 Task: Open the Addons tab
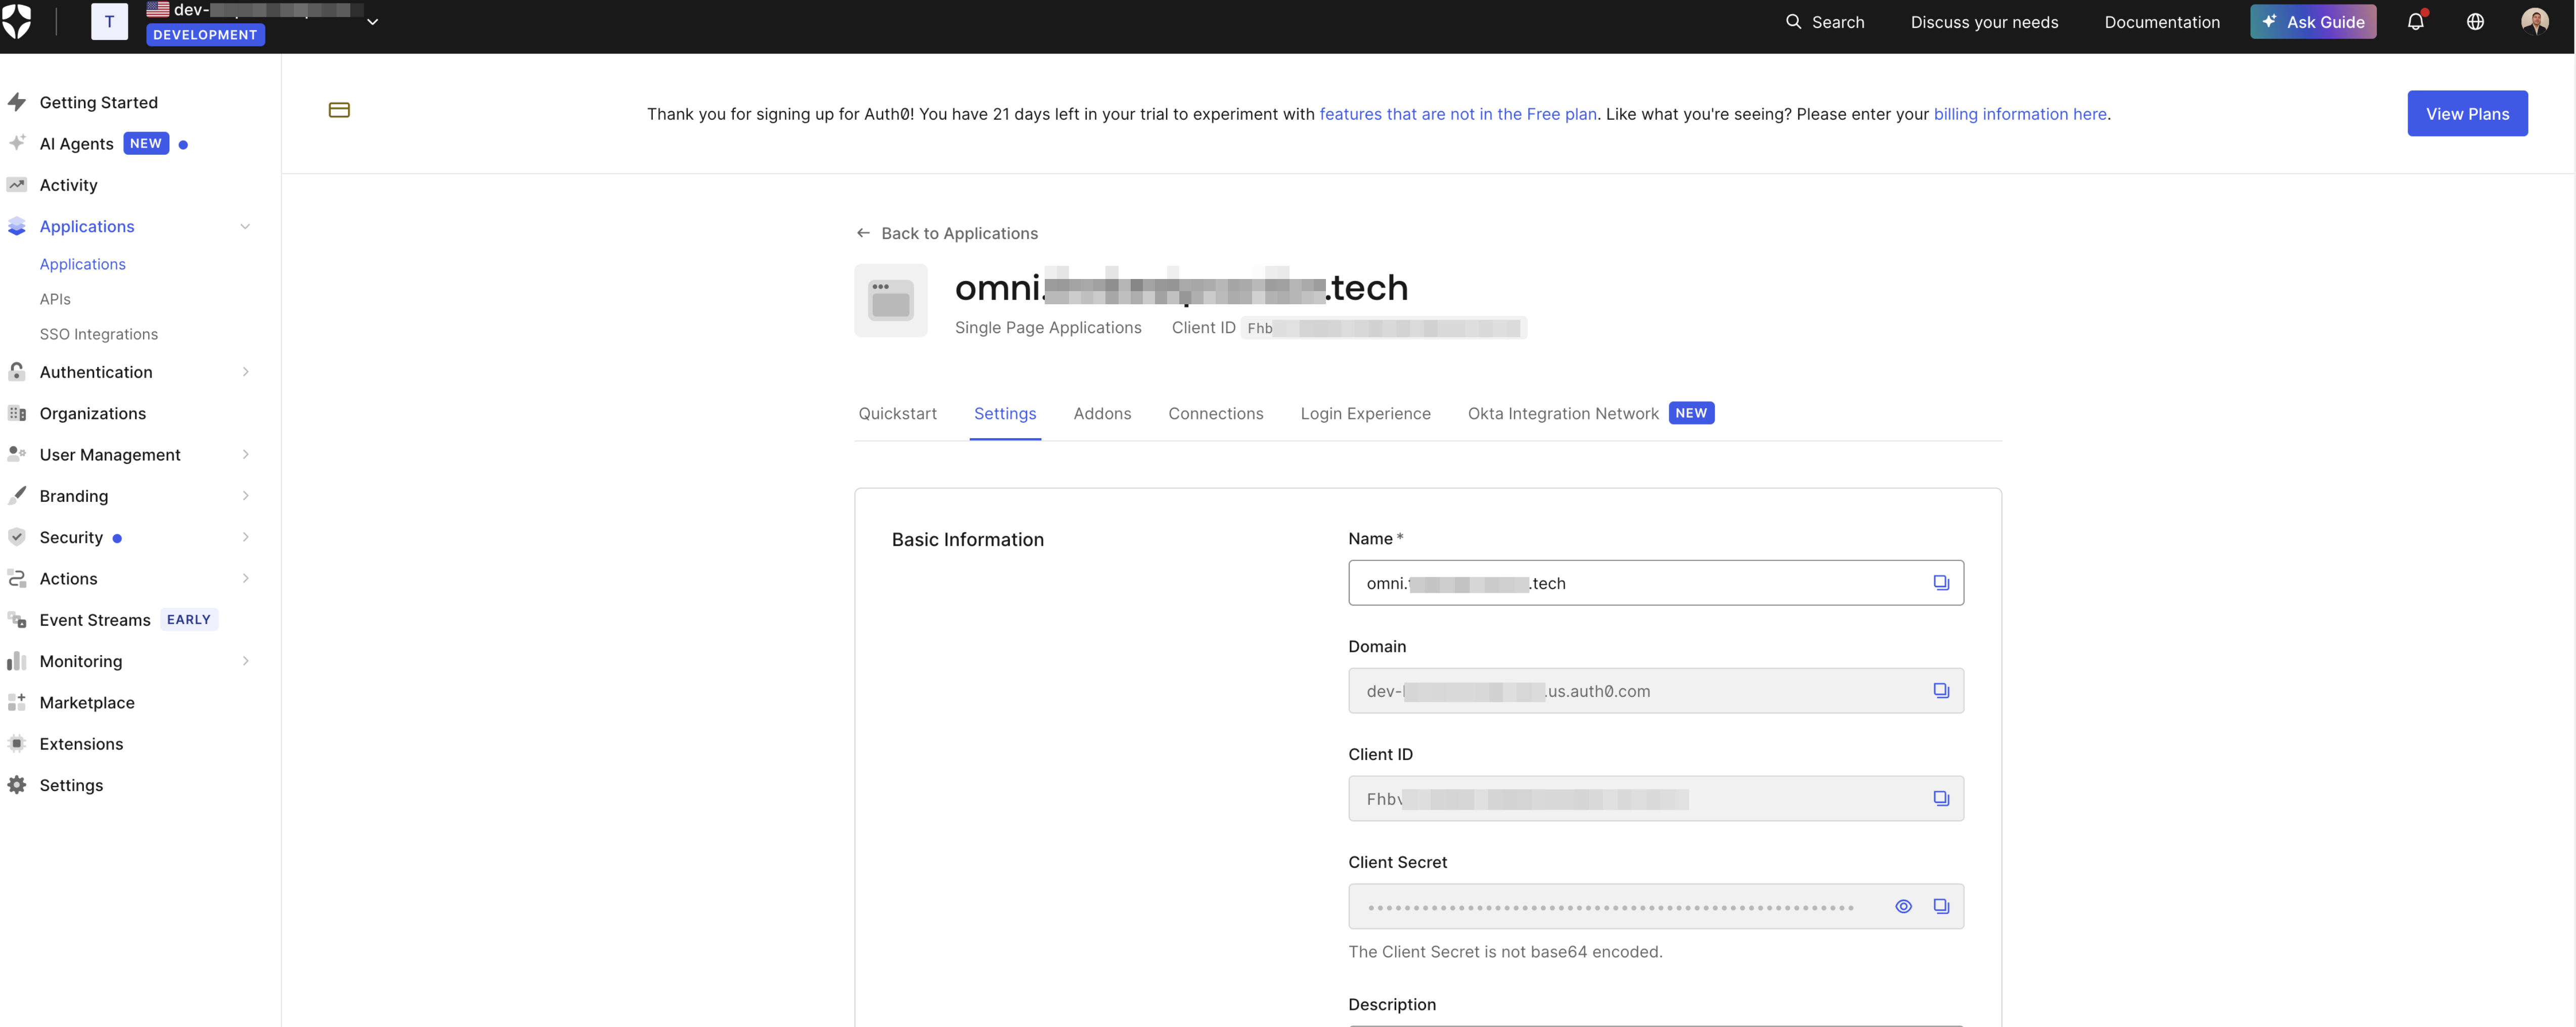coord(1102,412)
